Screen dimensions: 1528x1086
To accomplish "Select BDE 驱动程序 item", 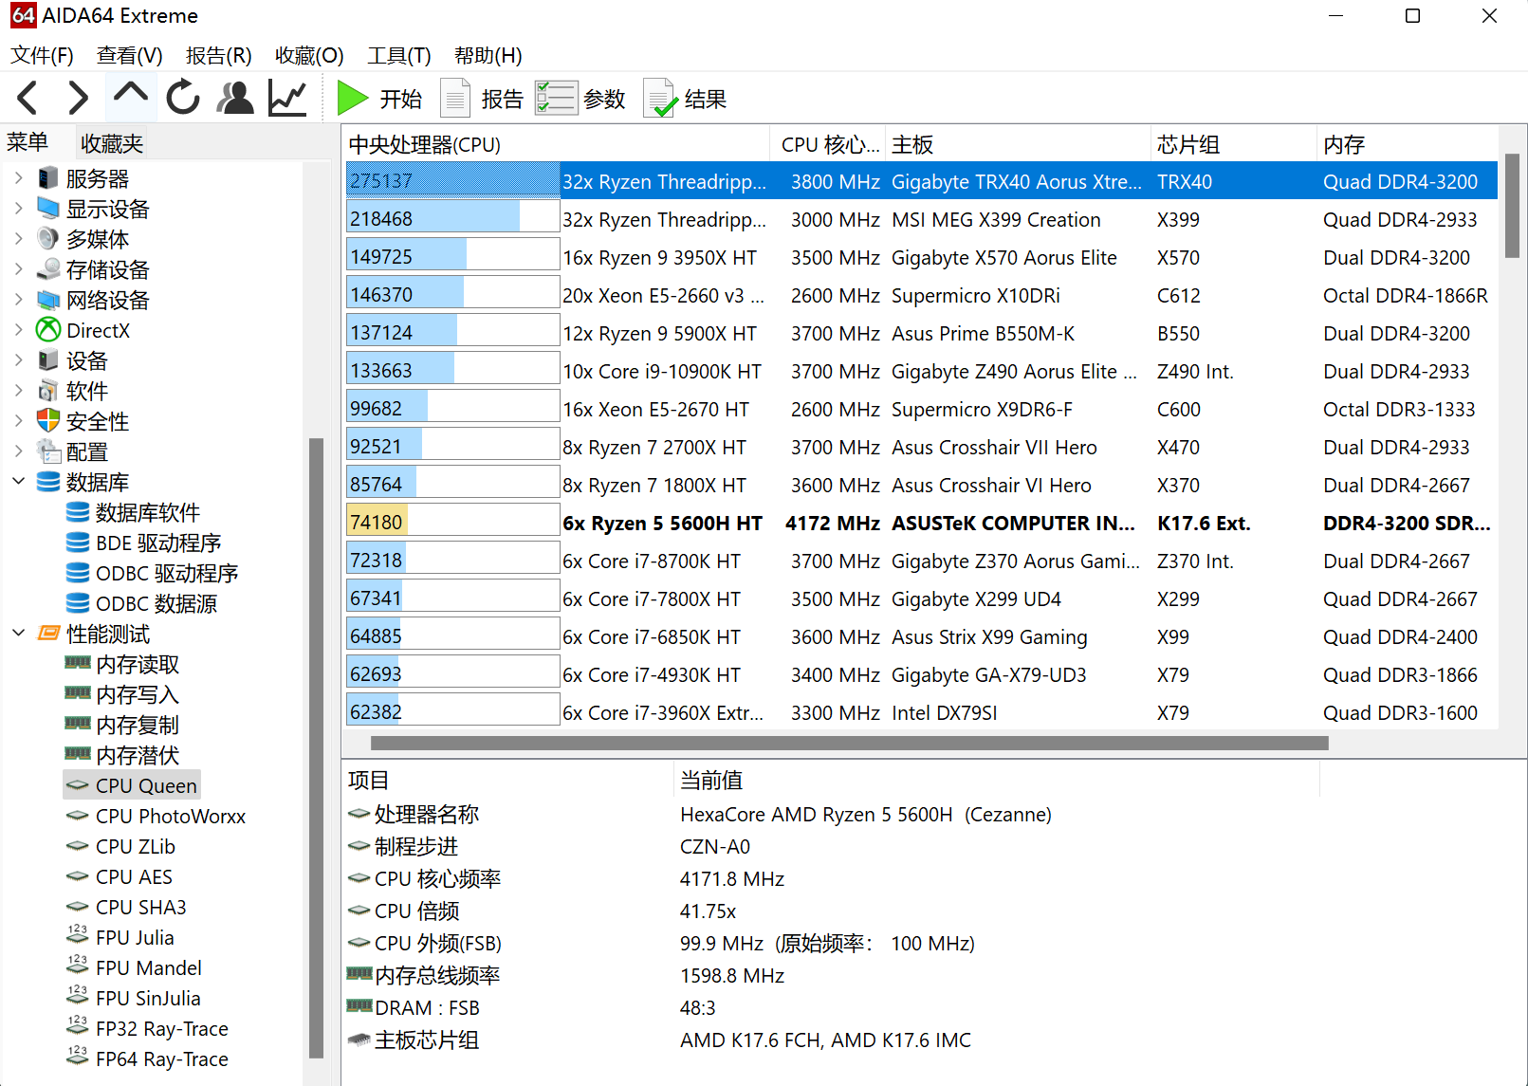I will coord(157,543).
